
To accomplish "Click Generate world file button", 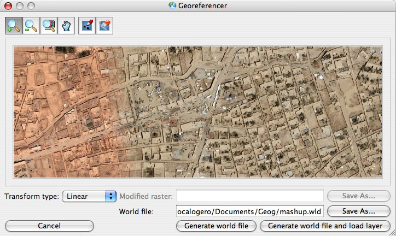I will click(216, 226).
